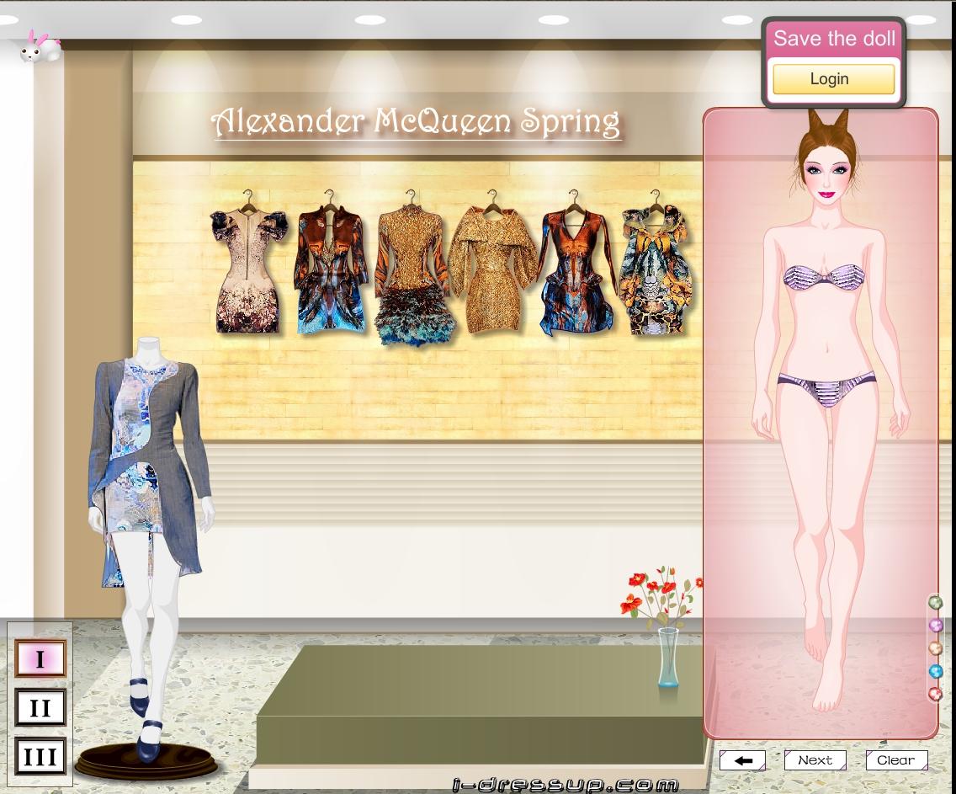Viewport: 956px width, 794px height.
Task: Select the purple background color orb
Action: pos(934,625)
